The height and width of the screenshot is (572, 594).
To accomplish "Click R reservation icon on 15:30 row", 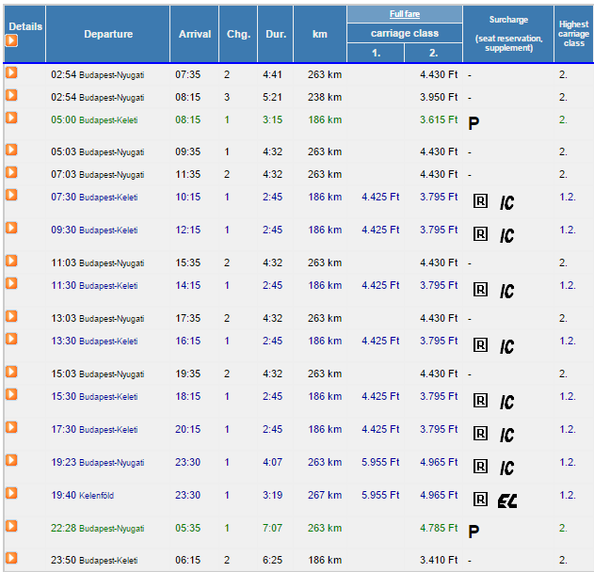I will [x=480, y=401].
